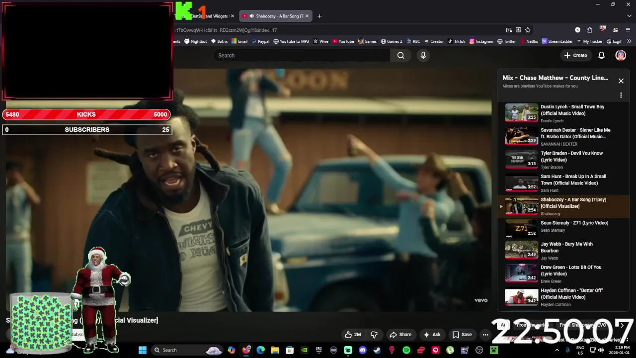Screen dimensions: 636x358
Task: Show hidden system tray icons
Action: [x=556, y=350]
